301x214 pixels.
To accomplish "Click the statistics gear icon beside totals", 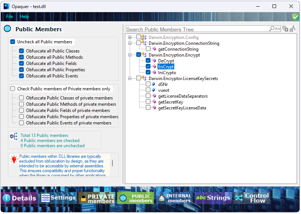I will [x=14, y=136].
